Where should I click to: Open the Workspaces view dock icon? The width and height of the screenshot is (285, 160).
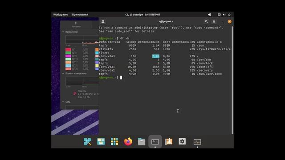[x=101, y=141]
